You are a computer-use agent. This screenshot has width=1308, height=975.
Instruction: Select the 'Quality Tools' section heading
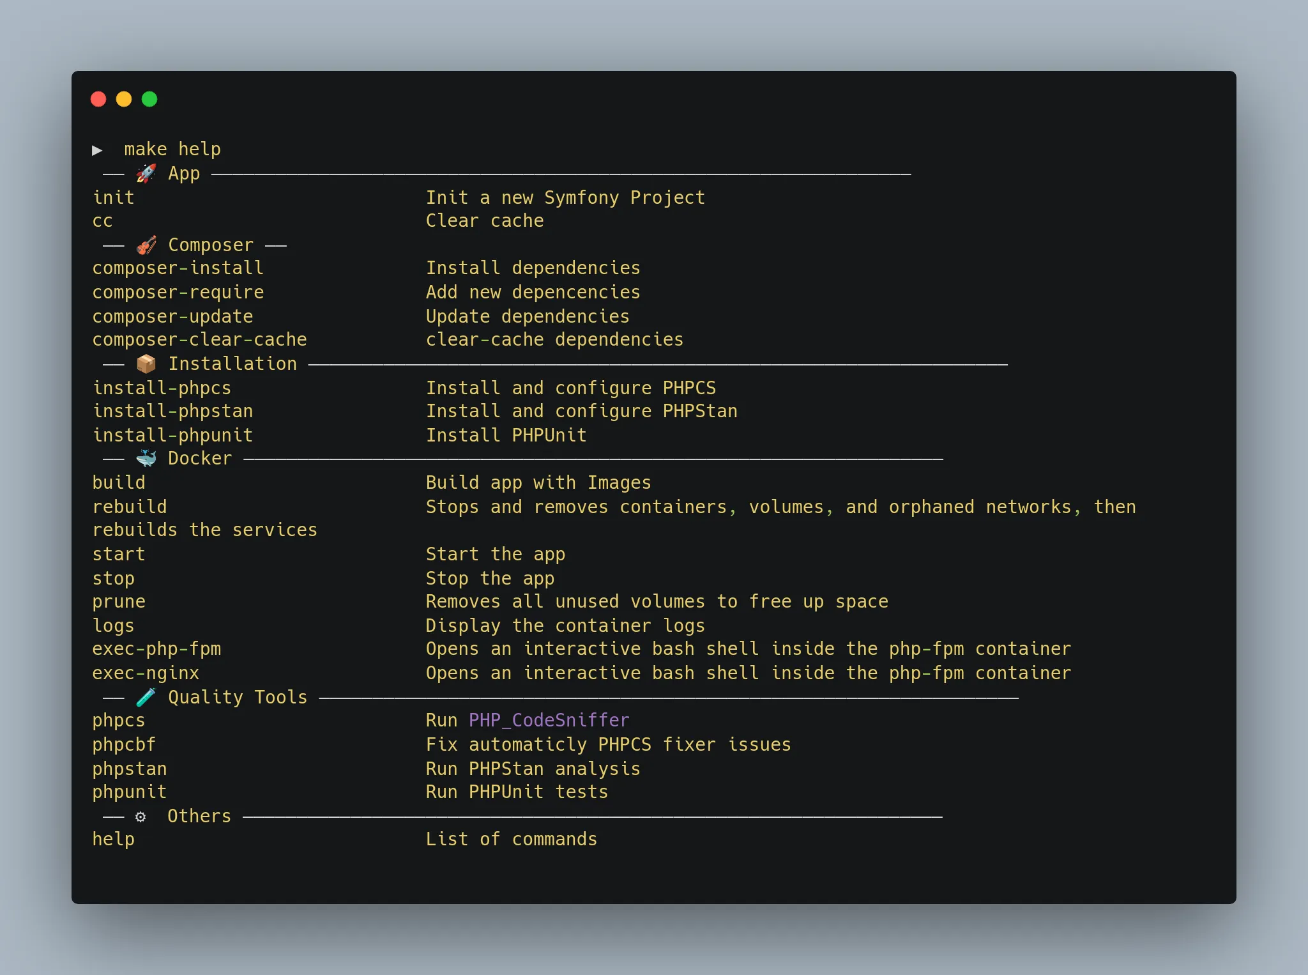tap(238, 697)
